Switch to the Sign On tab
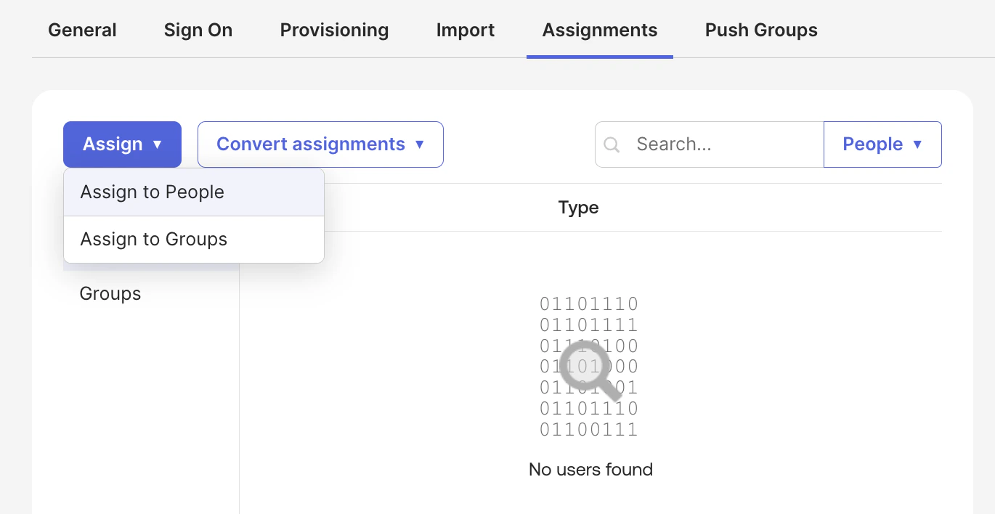The width and height of the screenshot is (995, 514). coord(198,30)
